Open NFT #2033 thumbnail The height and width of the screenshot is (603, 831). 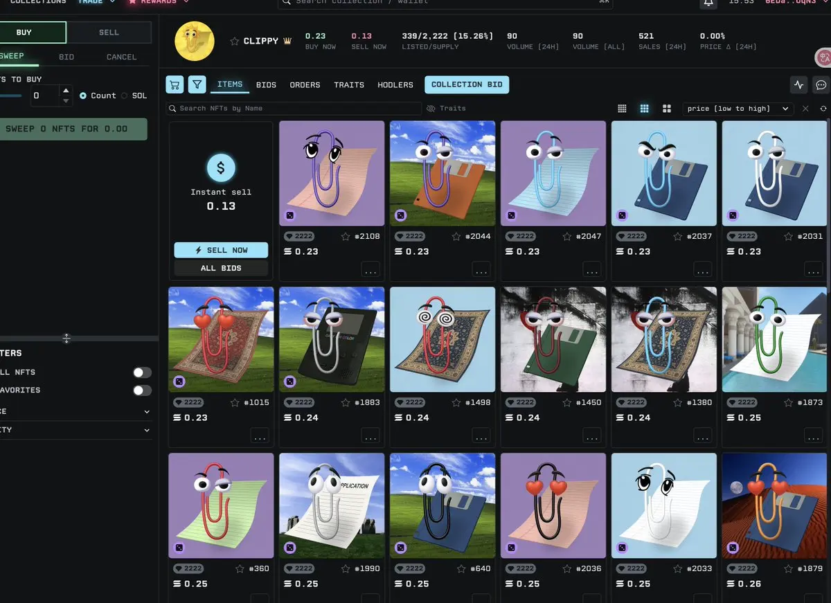click(664, 505)
